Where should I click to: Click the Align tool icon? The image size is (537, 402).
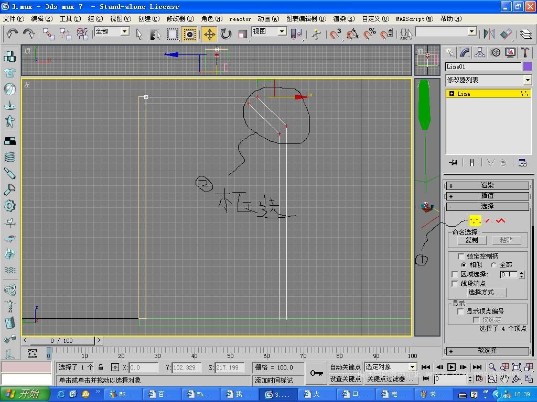[x=506, y=34]
